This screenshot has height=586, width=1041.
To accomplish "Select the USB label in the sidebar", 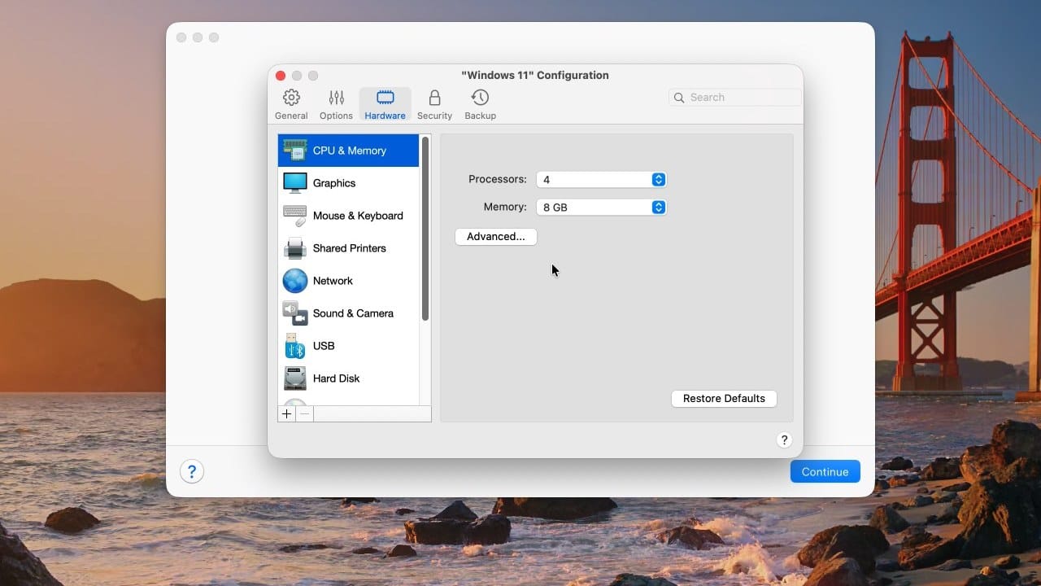I will [324, 346].
